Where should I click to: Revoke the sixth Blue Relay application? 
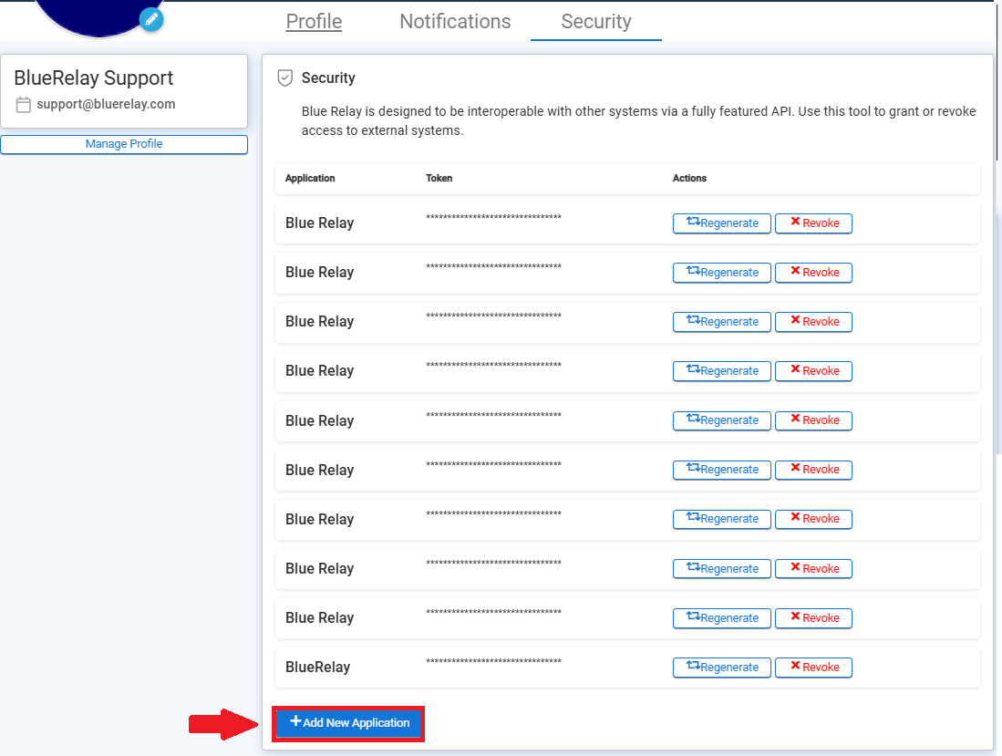pyautogui.click(x=813, y=470)
